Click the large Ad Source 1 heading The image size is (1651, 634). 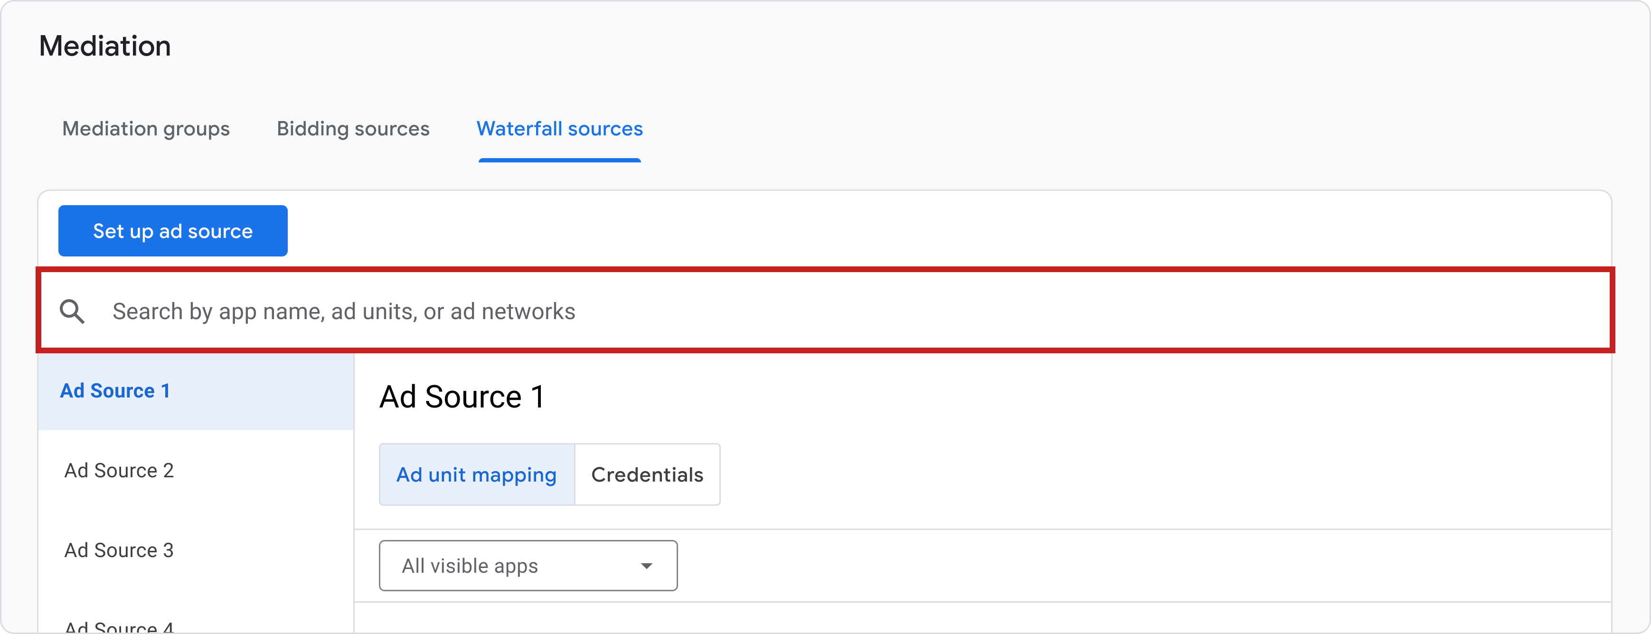coord(462,397)
